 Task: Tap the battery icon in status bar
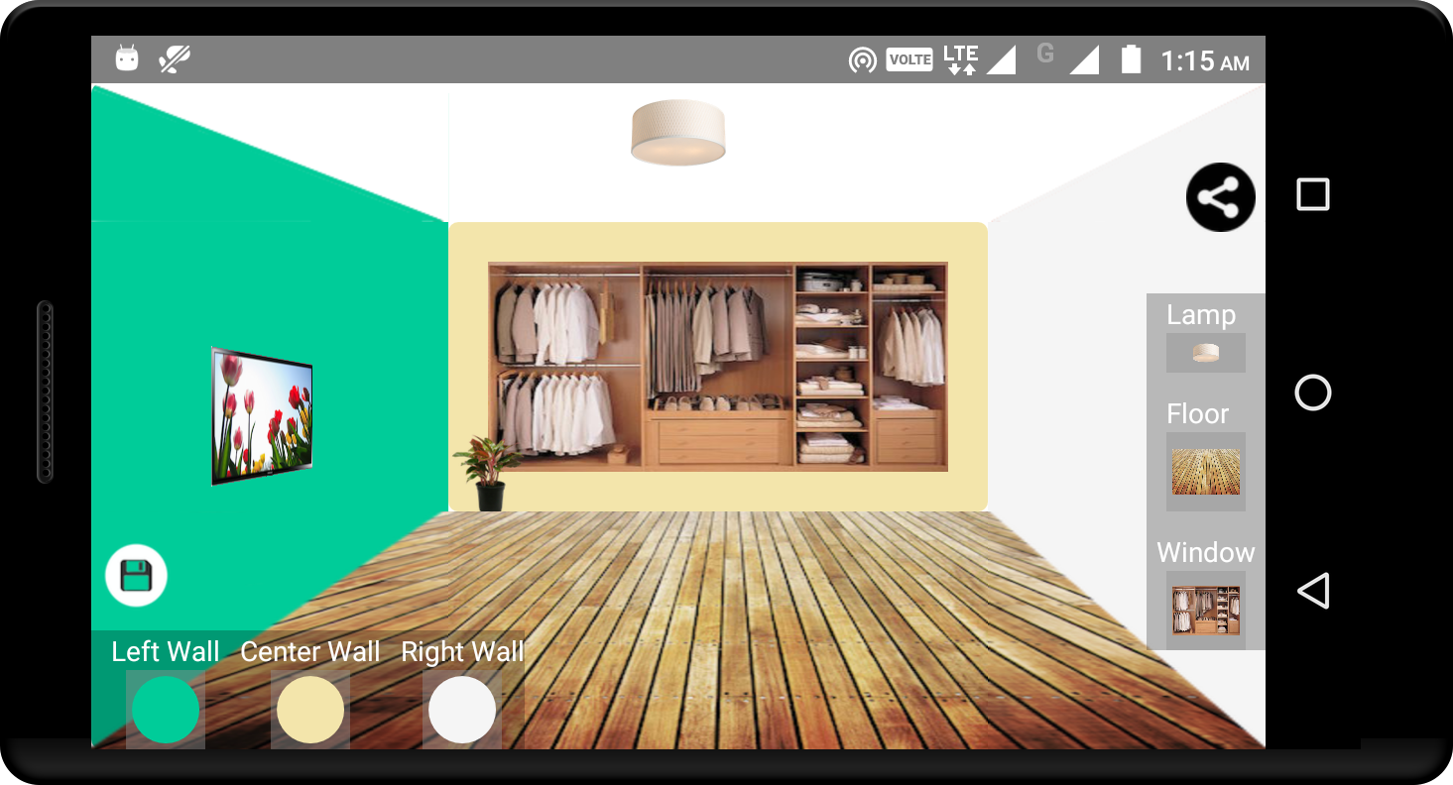(x=1131, y=59)
